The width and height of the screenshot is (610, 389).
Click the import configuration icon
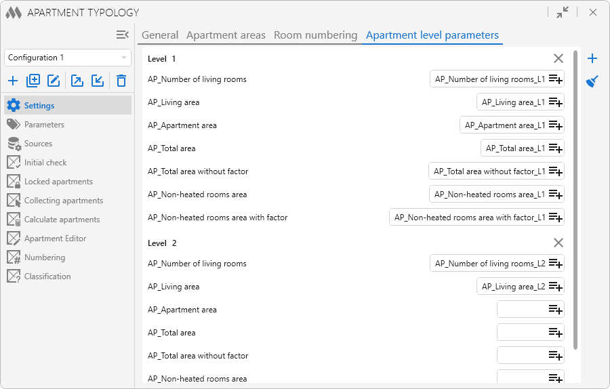(x=98, y=81)
